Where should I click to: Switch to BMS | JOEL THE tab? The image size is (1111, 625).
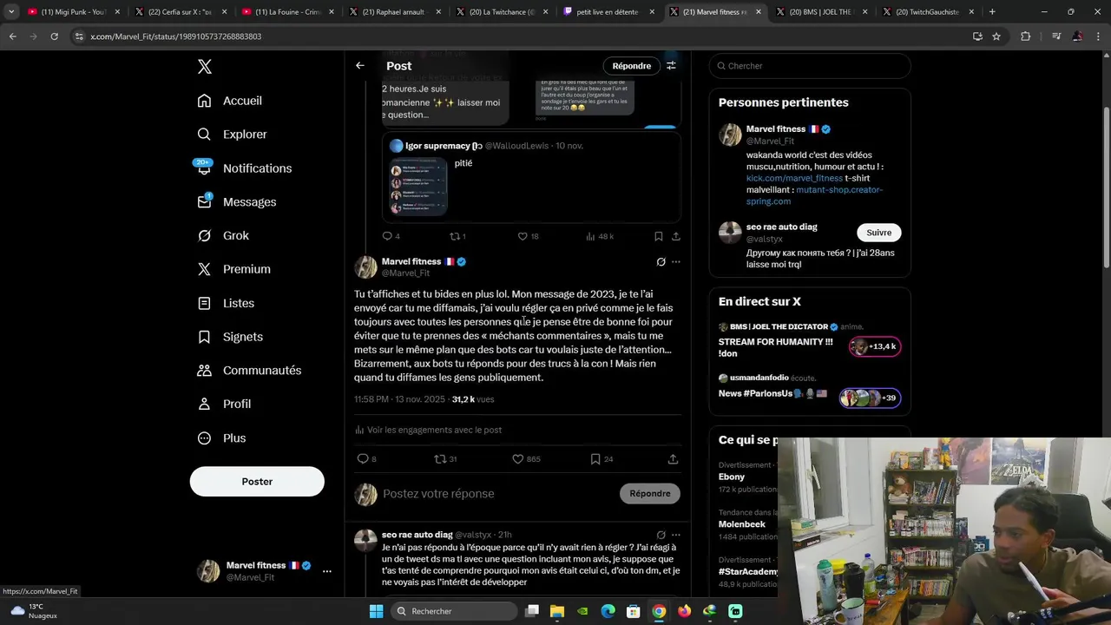(x=820, y=12)
